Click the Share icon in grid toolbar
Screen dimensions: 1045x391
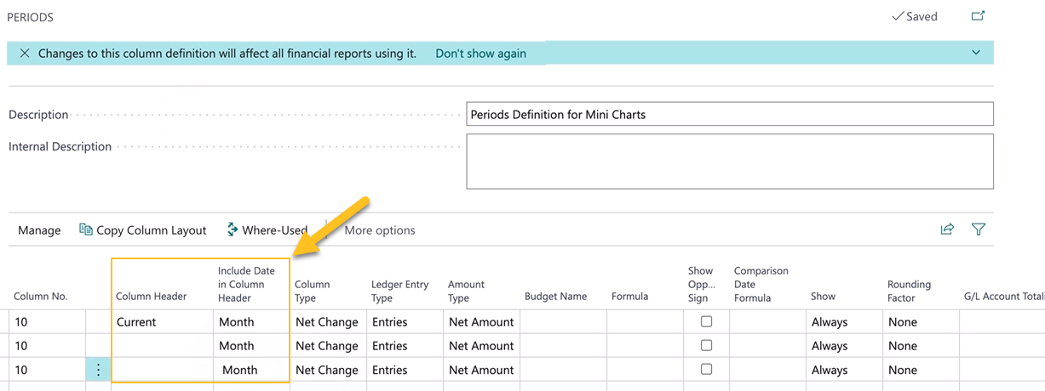click(947, 229)
